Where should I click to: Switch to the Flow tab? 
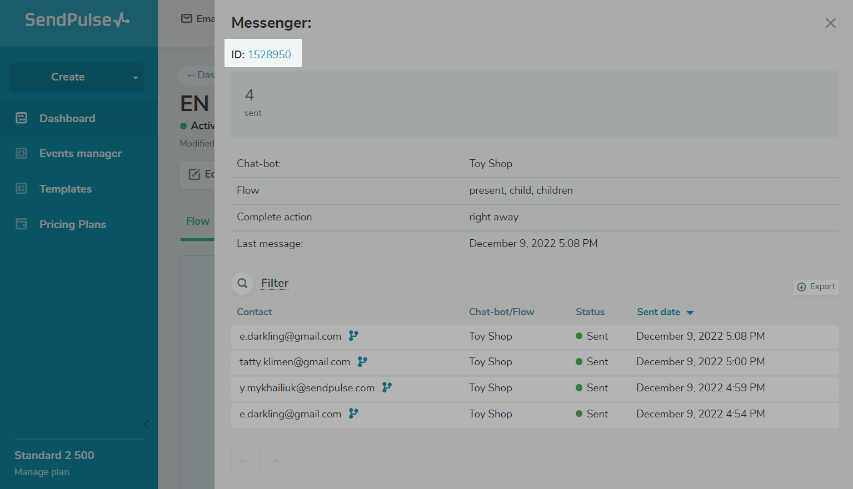point(197,221)
